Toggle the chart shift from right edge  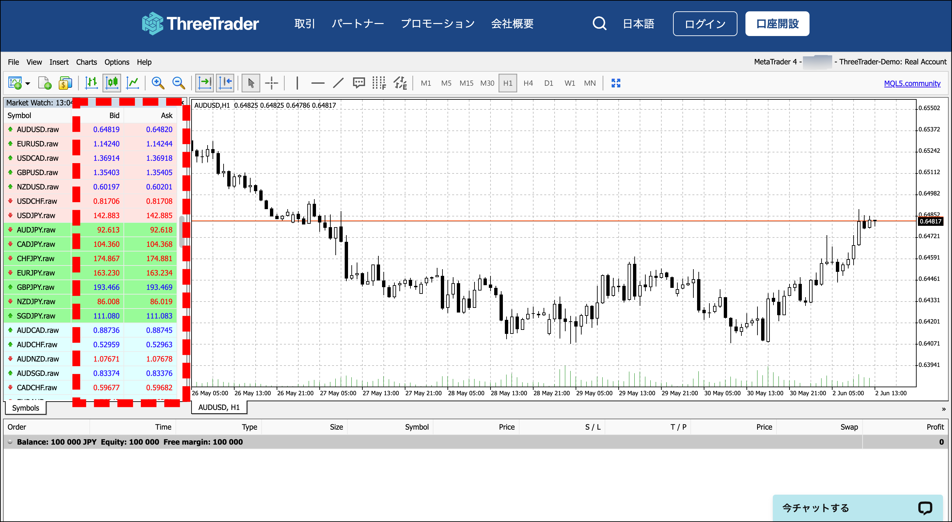(226, 83)
